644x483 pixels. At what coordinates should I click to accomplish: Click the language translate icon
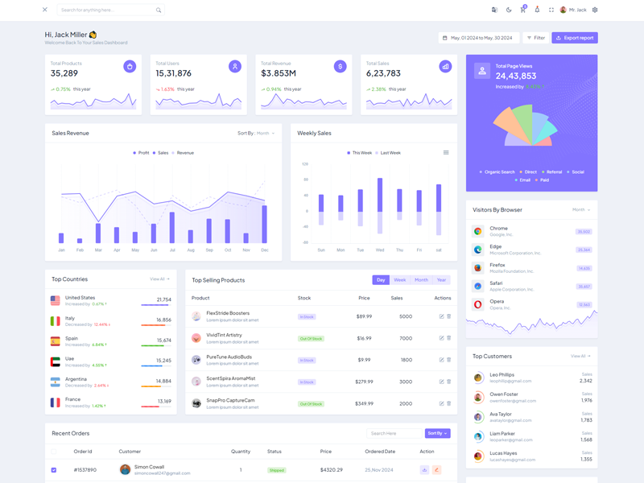tap(494, 10)
